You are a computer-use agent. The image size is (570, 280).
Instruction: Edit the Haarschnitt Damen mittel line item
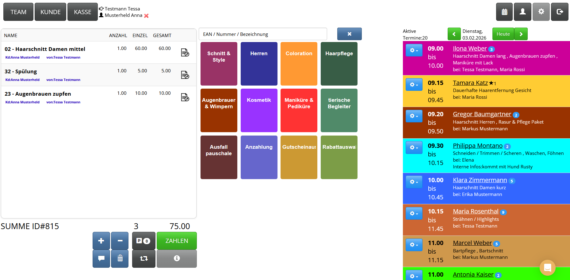(185, 53)
